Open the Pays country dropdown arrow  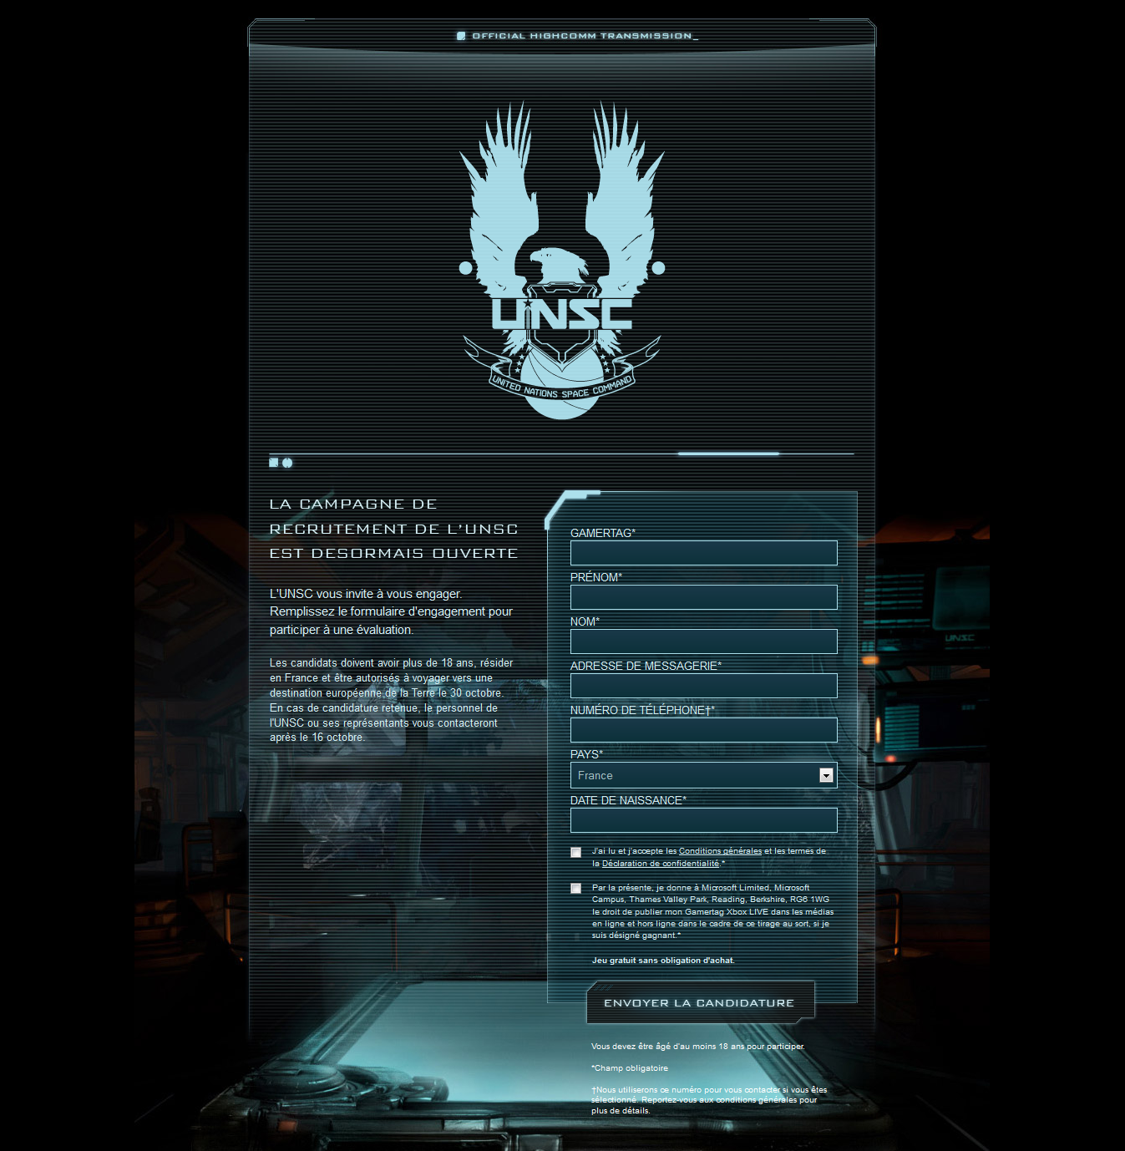pos(826,775)
